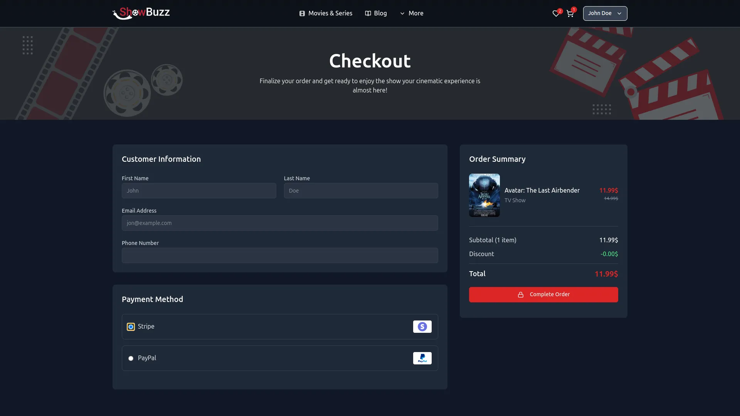This screenshot has width=740, height=416.
Task: Click the PayPal logo badge
Action: [422, 358]
